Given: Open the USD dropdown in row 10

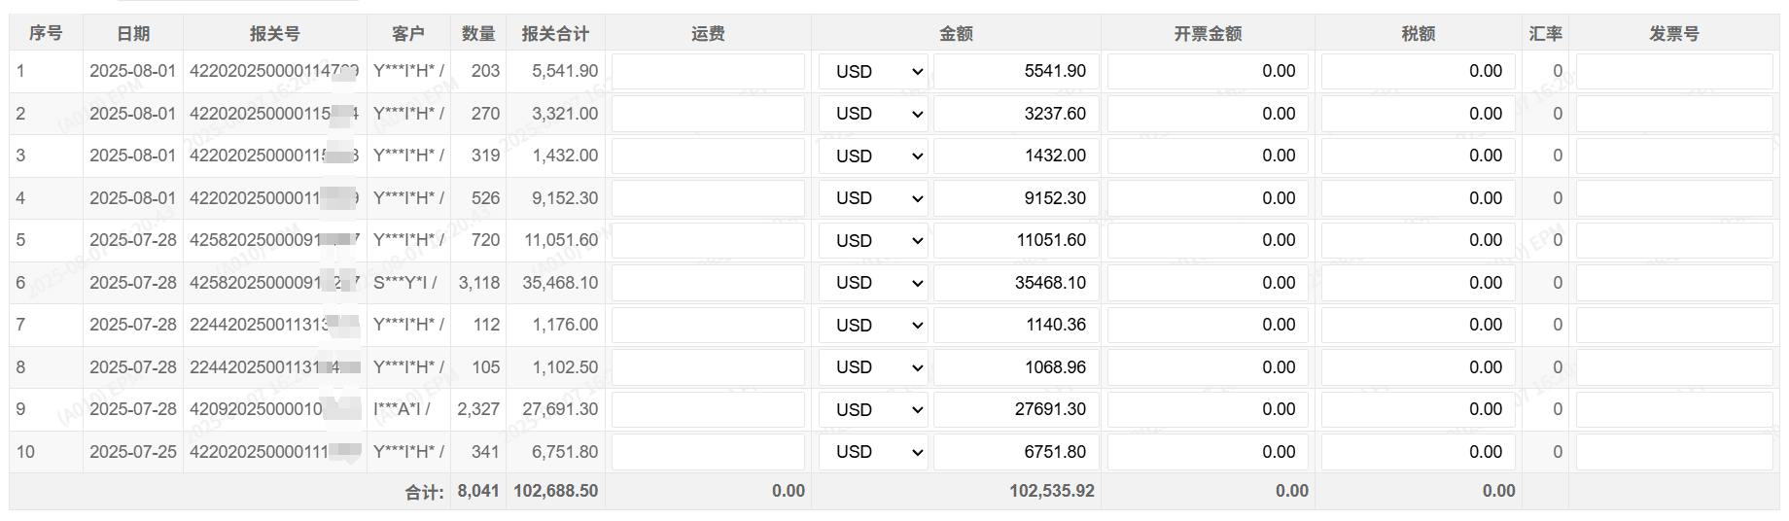Looking at the screenshot, I should [874, 452].
